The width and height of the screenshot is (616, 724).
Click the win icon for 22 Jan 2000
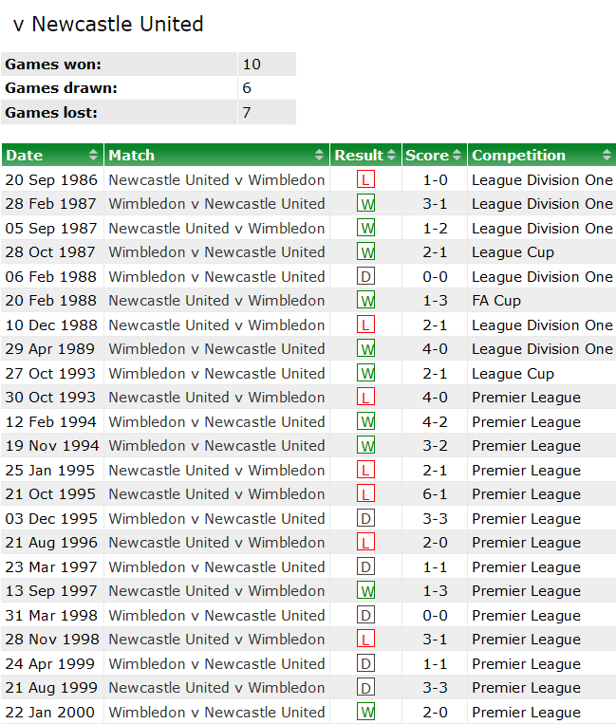point(365,712)
